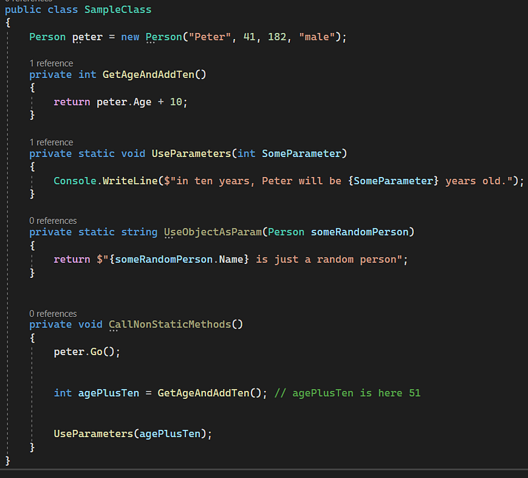Click the 'peter' field name in the declaration
This screenshot has width=528, height=478.
87,37
